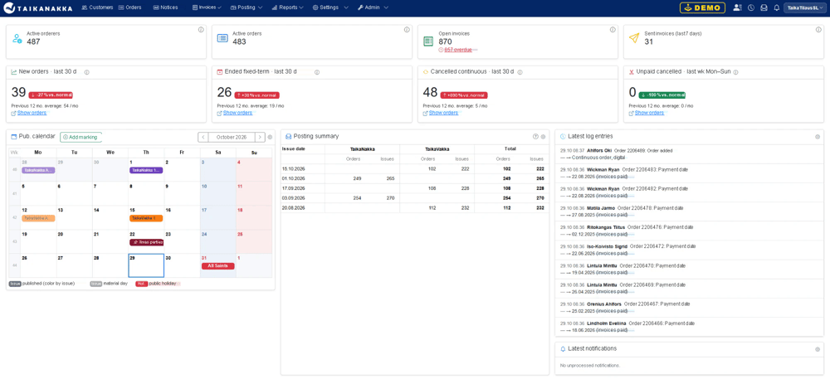
Task: Click the Active orderers person icon
Action: pos(17,38)
